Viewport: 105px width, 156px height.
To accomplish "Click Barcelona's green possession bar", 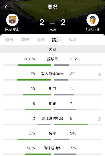I will [34, 65].
